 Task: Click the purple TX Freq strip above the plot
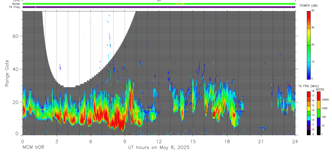pos(159,7)
